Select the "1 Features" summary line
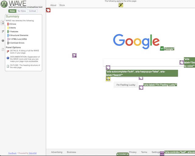 tap(13, 32)
